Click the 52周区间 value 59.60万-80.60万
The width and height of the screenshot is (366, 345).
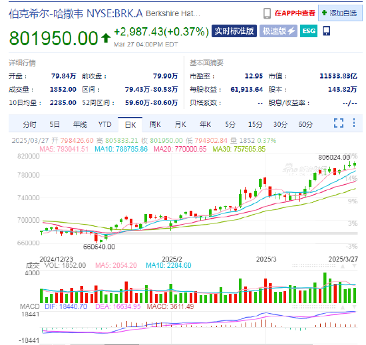(x=152, y=103)
